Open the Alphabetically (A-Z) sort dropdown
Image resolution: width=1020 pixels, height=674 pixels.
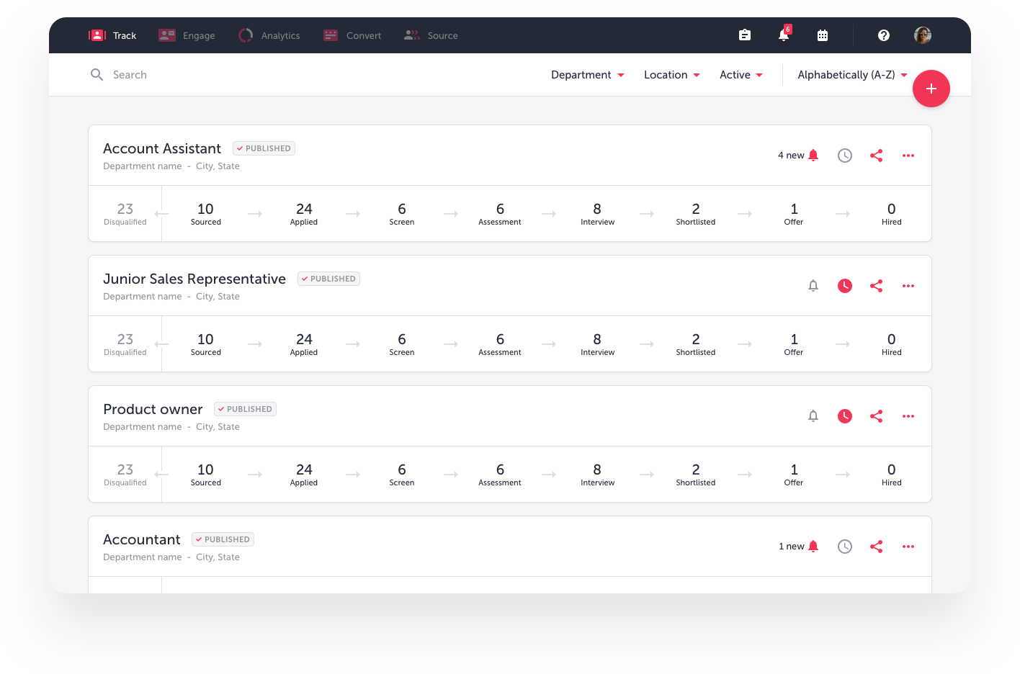pos(852,75)
